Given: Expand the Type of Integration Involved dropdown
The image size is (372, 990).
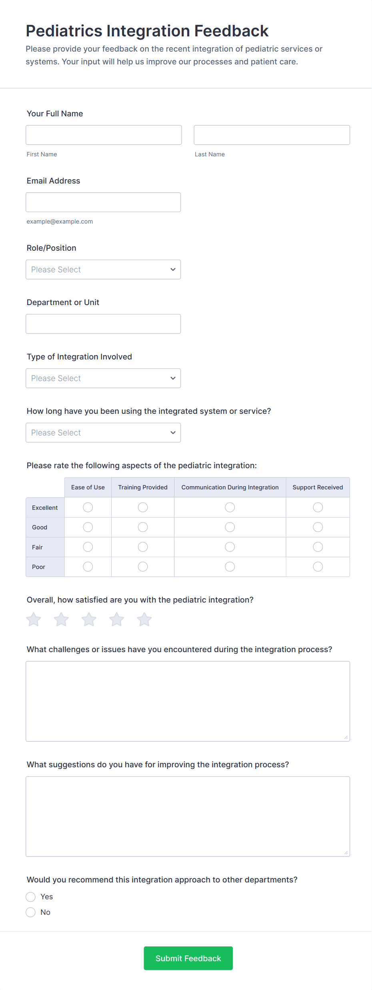Looking at the screenshot, I should pos(103,378).
